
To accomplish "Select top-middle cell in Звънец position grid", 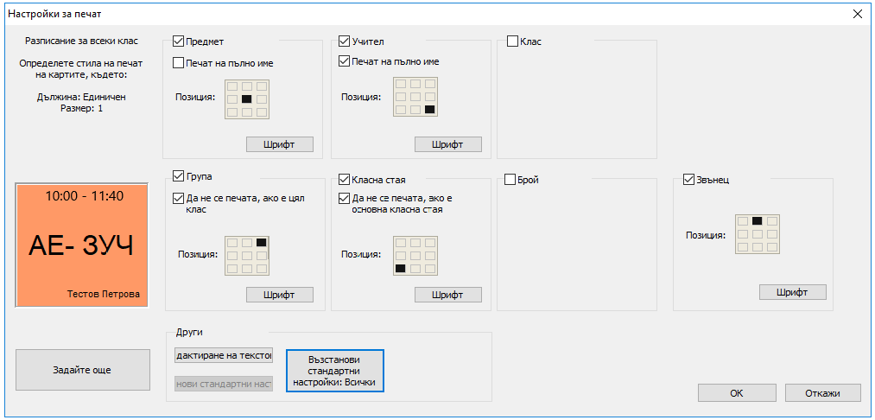I will pyautogui.click(x=757, y=220).
